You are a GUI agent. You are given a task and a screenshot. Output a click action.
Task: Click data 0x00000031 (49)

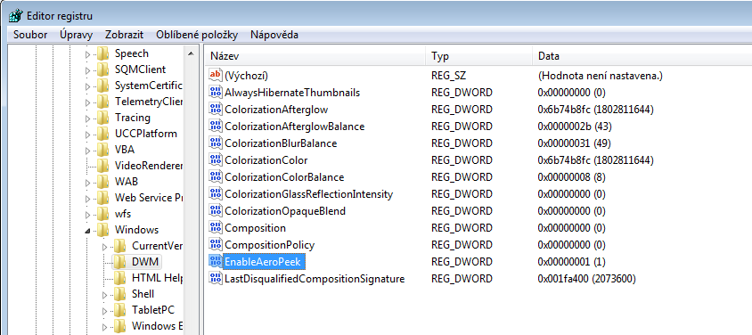coord(574,143)
